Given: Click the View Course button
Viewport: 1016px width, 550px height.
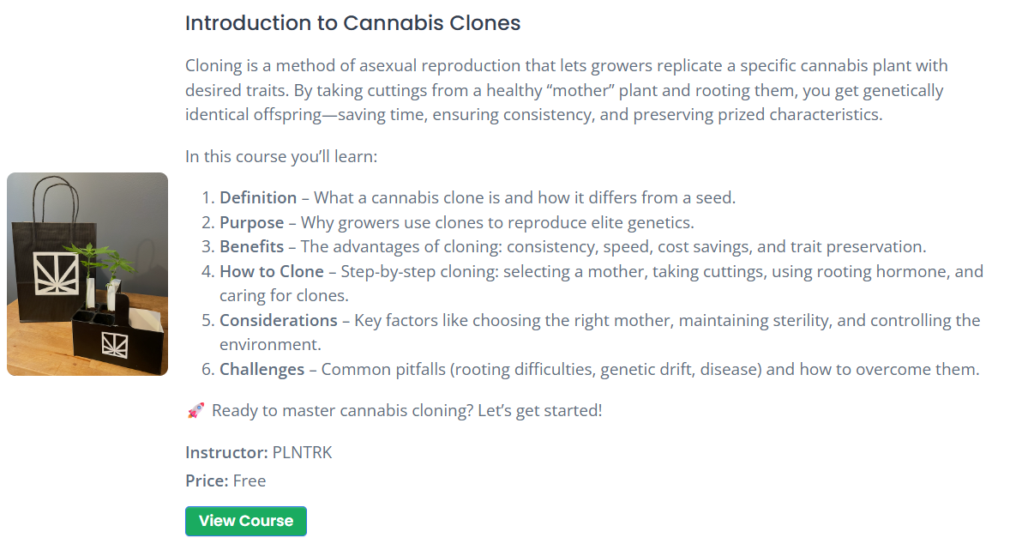Looking at the screenshot, I should 245,521.
